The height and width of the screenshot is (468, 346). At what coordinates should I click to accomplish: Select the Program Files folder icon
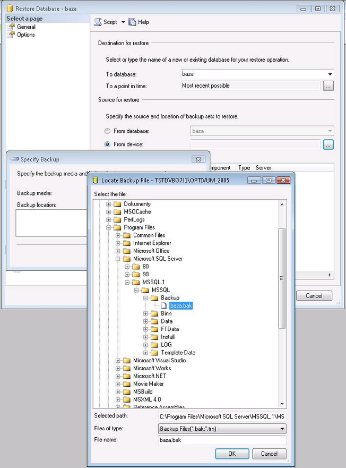(117, 227)
